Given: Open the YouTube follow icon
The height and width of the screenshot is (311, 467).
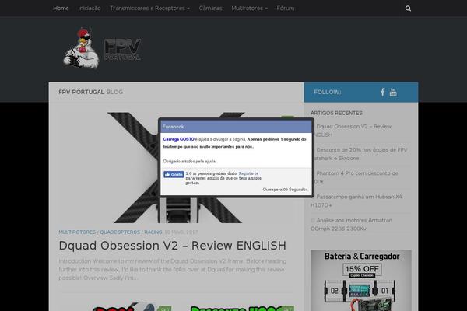Looking at the screenshot, I should click(393, 92).
